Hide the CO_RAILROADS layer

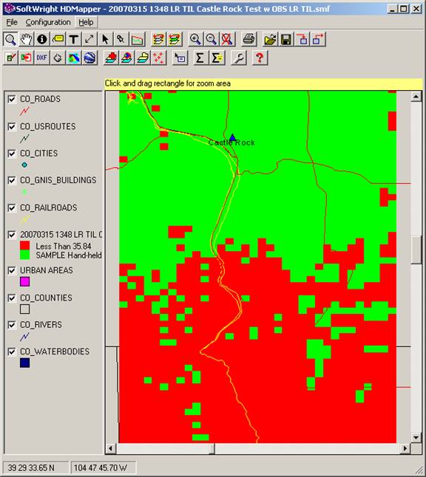[12, 207]
